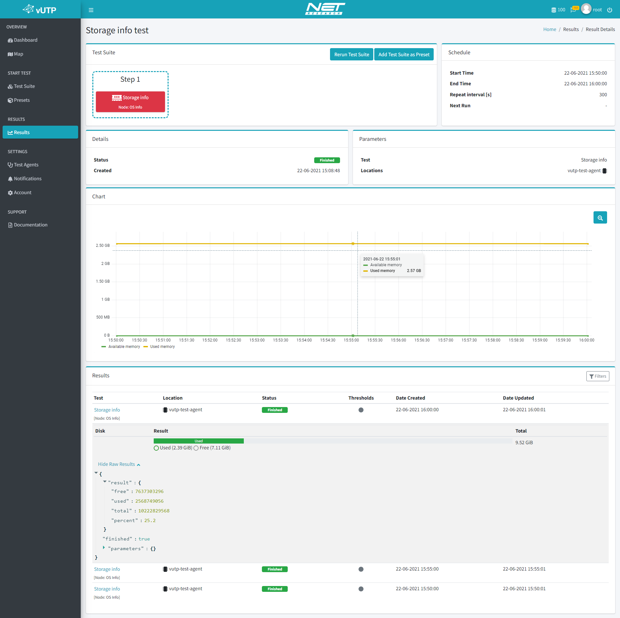620x618 pixels.
Task: Collapse the "result" JSON node
Action: tap(105, 482)
